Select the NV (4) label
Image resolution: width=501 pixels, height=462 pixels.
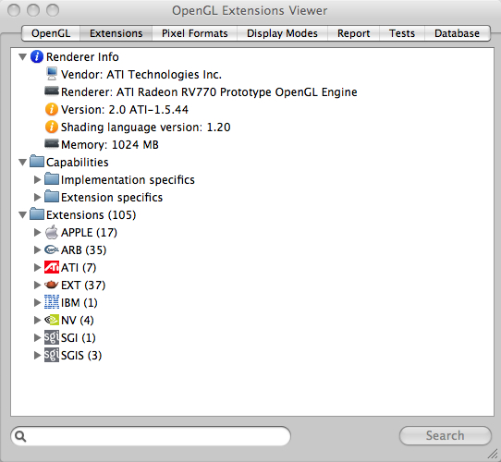click(78, 320)
